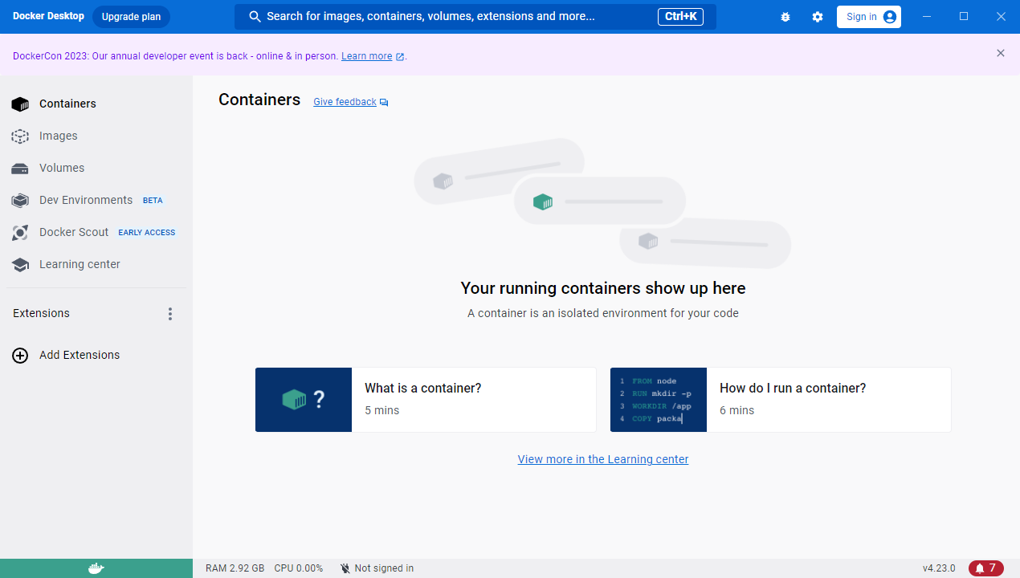
Task: Click the Dev Environments icon
Action: click(x=20, y=201)
